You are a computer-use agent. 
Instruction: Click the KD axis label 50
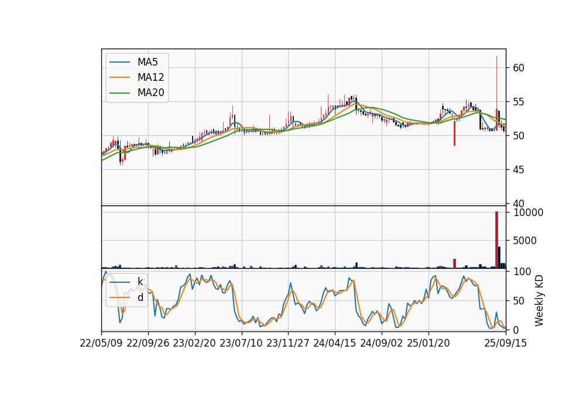coord(518,301)
